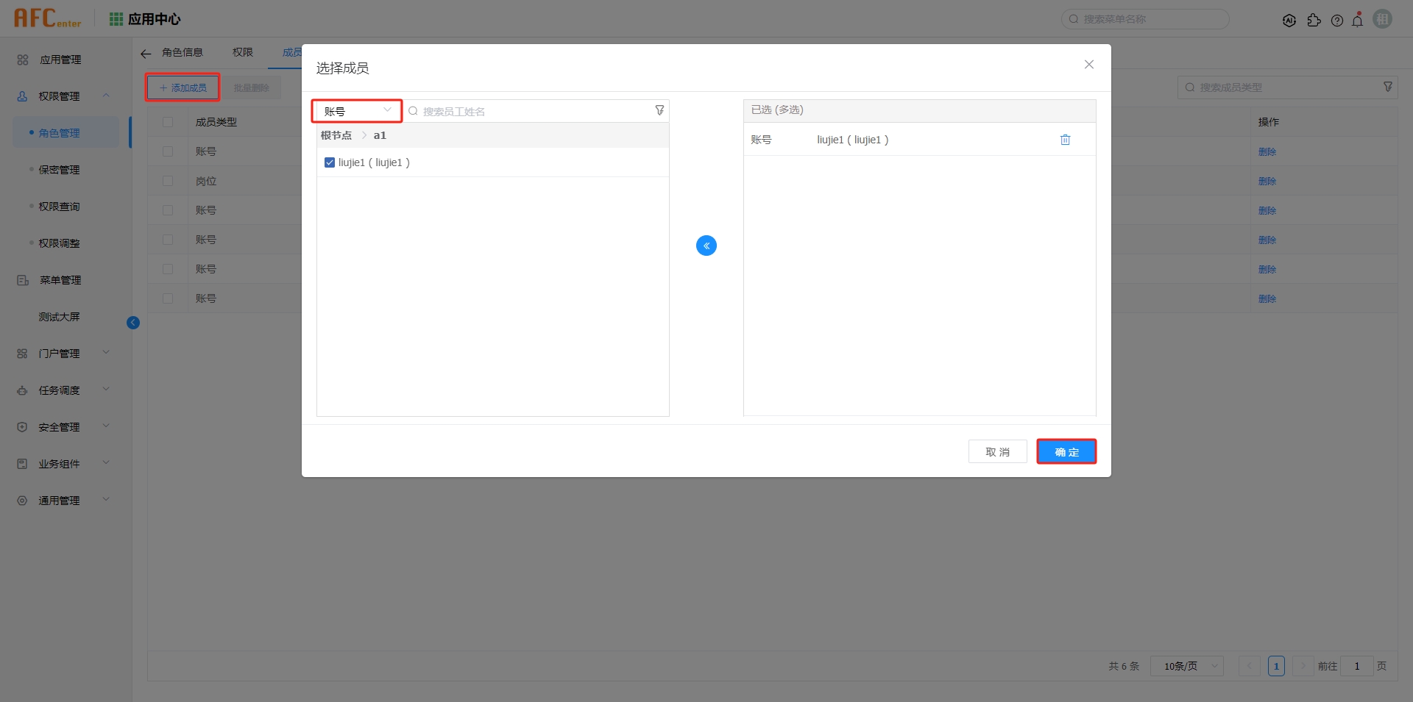This screenshot has width=1413, height=702.
Task: Click the 取消 cancel button
Action: click(997, 451)
